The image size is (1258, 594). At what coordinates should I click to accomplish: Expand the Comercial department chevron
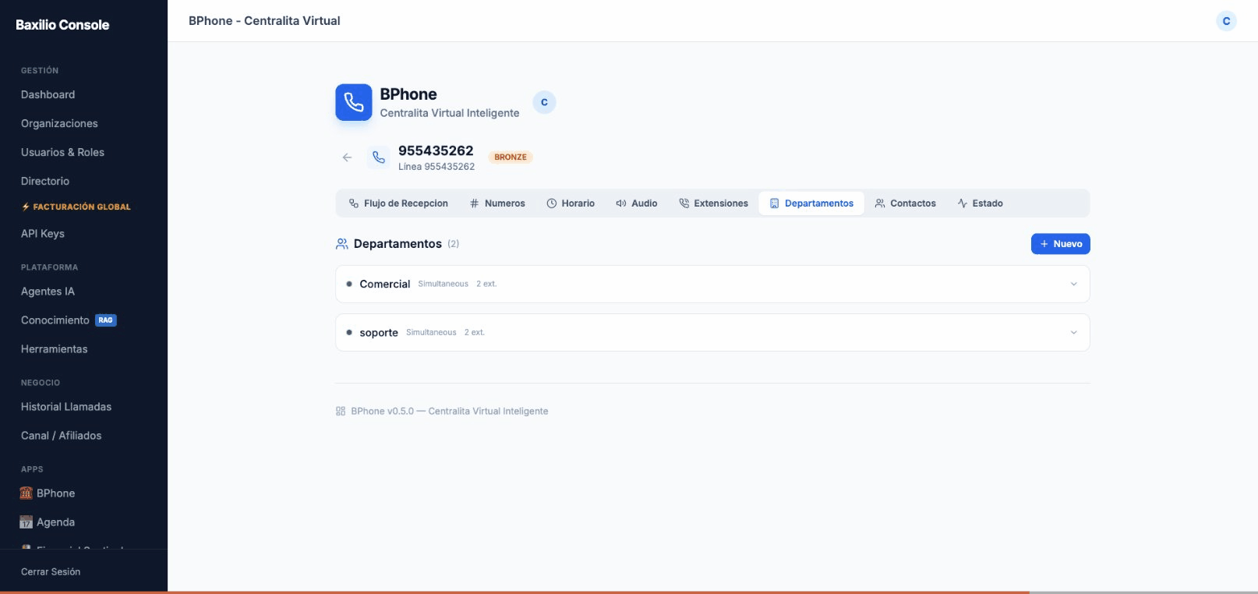pos(1073,285)
